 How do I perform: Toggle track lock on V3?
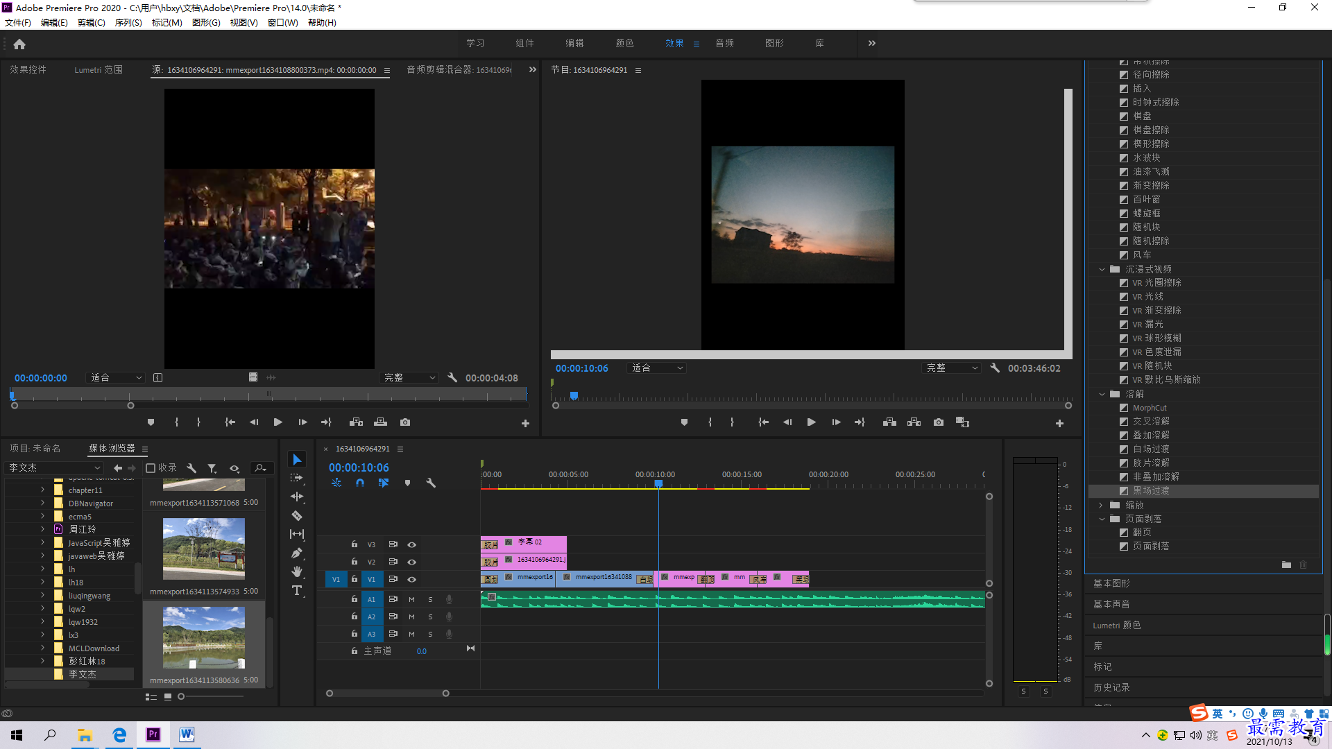tap(354, 544)
